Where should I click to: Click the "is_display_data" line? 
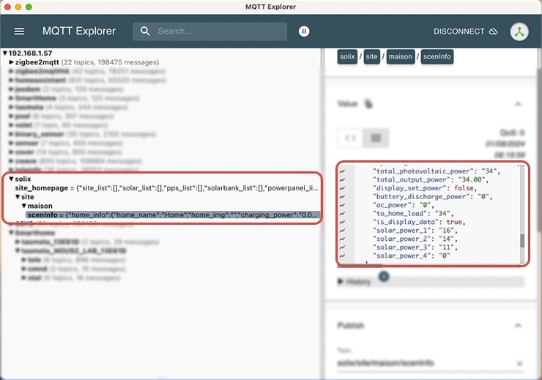click(x=419, y=222)
